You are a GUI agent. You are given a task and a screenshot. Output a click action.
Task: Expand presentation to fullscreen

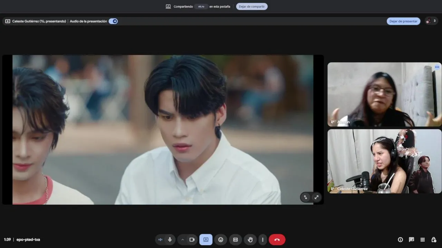pos(316,197)
